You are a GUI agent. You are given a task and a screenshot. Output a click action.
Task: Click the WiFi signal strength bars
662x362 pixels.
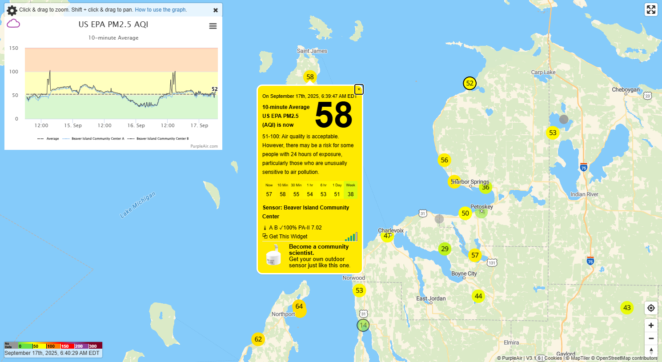pos(351,237)
